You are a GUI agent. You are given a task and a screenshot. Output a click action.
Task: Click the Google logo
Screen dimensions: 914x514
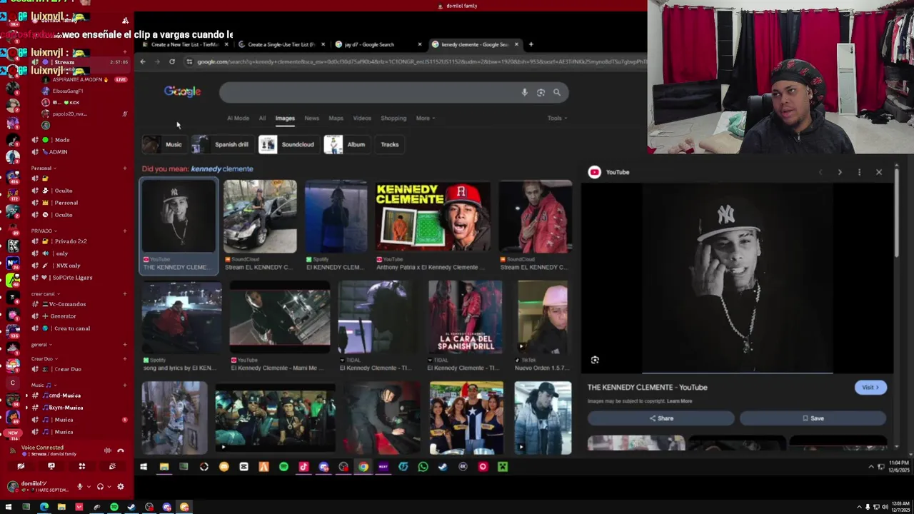183,91
